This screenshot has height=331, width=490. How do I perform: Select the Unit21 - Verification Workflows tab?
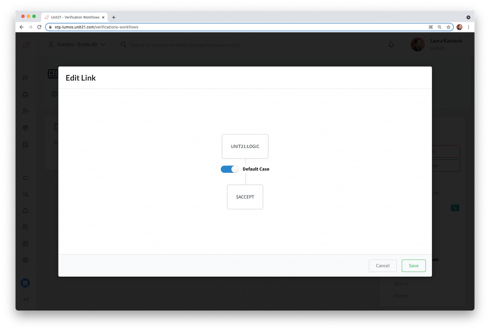click(x=75, y=17)
